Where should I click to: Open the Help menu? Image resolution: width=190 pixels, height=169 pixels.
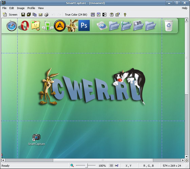tap(185, 8)
